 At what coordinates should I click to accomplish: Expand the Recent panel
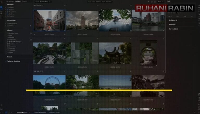(10, 57)
